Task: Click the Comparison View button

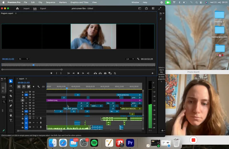Action: (x=110, y=73)
